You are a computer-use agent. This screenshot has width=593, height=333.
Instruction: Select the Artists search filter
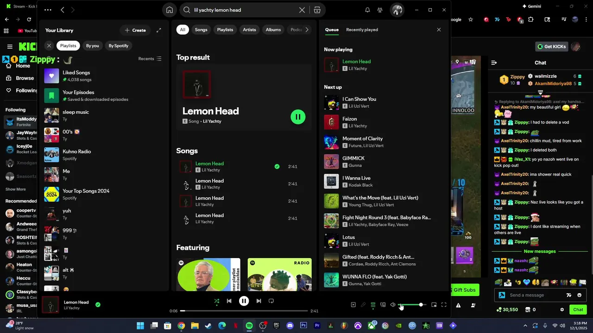[249, 30]
